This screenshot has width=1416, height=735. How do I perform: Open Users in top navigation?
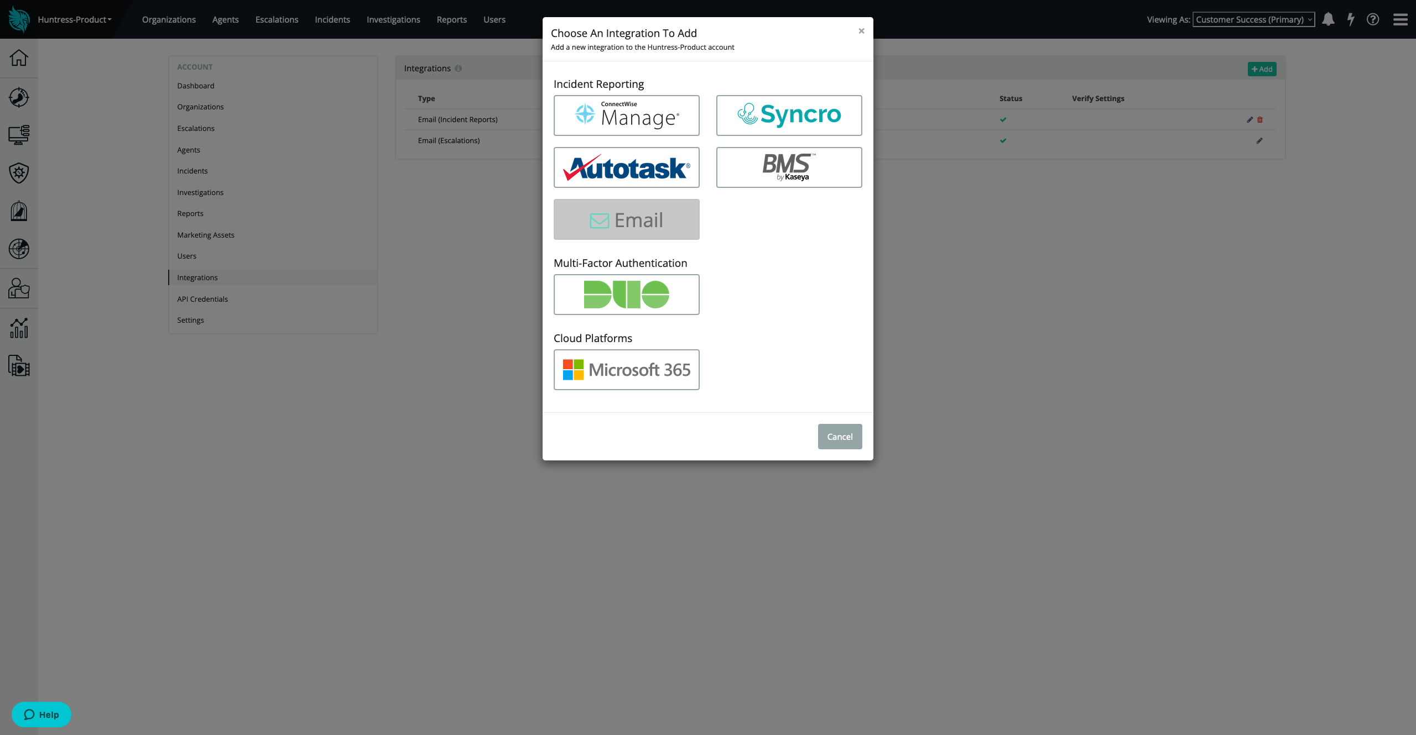point(494,19)
